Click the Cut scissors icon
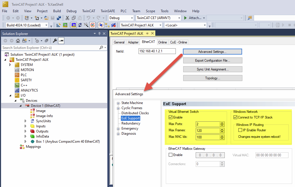The height and width of the screenshot is (187, 295). click(67, 18)
